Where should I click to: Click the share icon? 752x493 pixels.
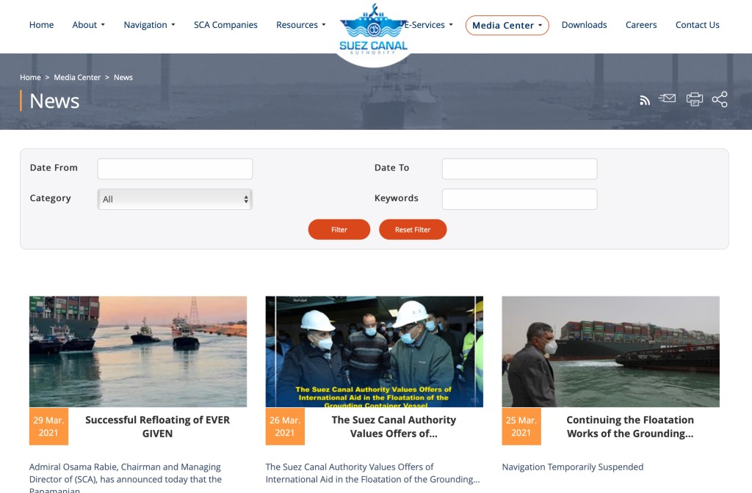tap(720, 100)
